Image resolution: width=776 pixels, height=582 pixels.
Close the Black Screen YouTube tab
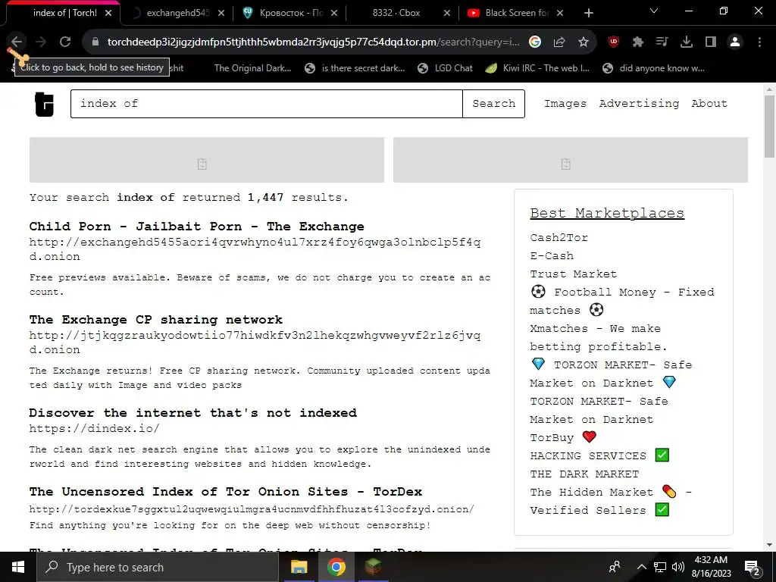pyautogui.click(x=560, y=13)
